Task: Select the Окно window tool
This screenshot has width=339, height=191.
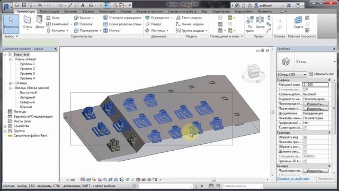Action: 53,18
